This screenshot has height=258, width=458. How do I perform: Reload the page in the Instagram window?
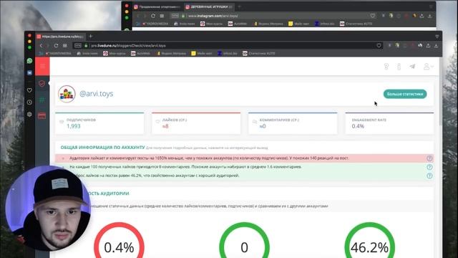pos(153,16)
